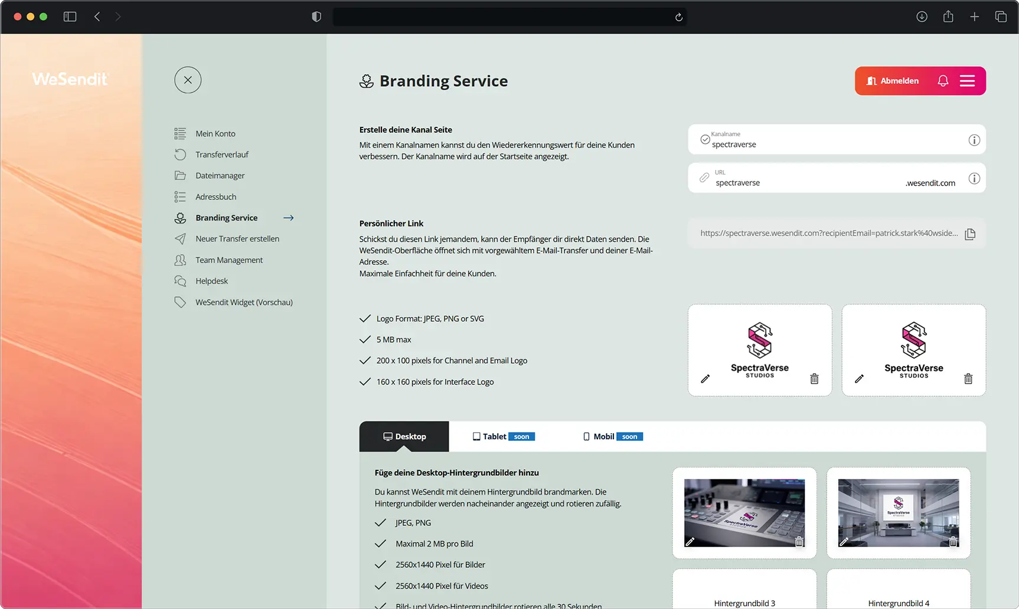Image resolution: width=1019 pixels, height=609 pixels.
Task: Open Neuer Transfer erstellen
Action: (237, 239)
